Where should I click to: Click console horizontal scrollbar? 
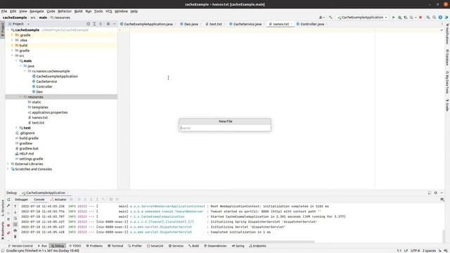pos(168,242)
